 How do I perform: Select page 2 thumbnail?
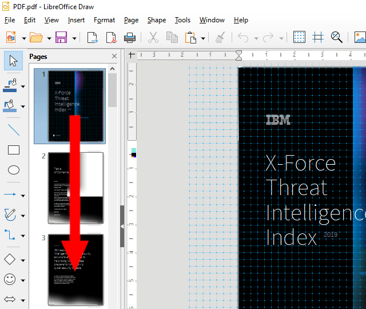[x=75, y=188]
